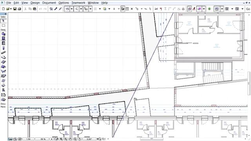Screen dimensions: 251x141
Task: Open the grid snap dropdown arrow
Action: (91, 9)
